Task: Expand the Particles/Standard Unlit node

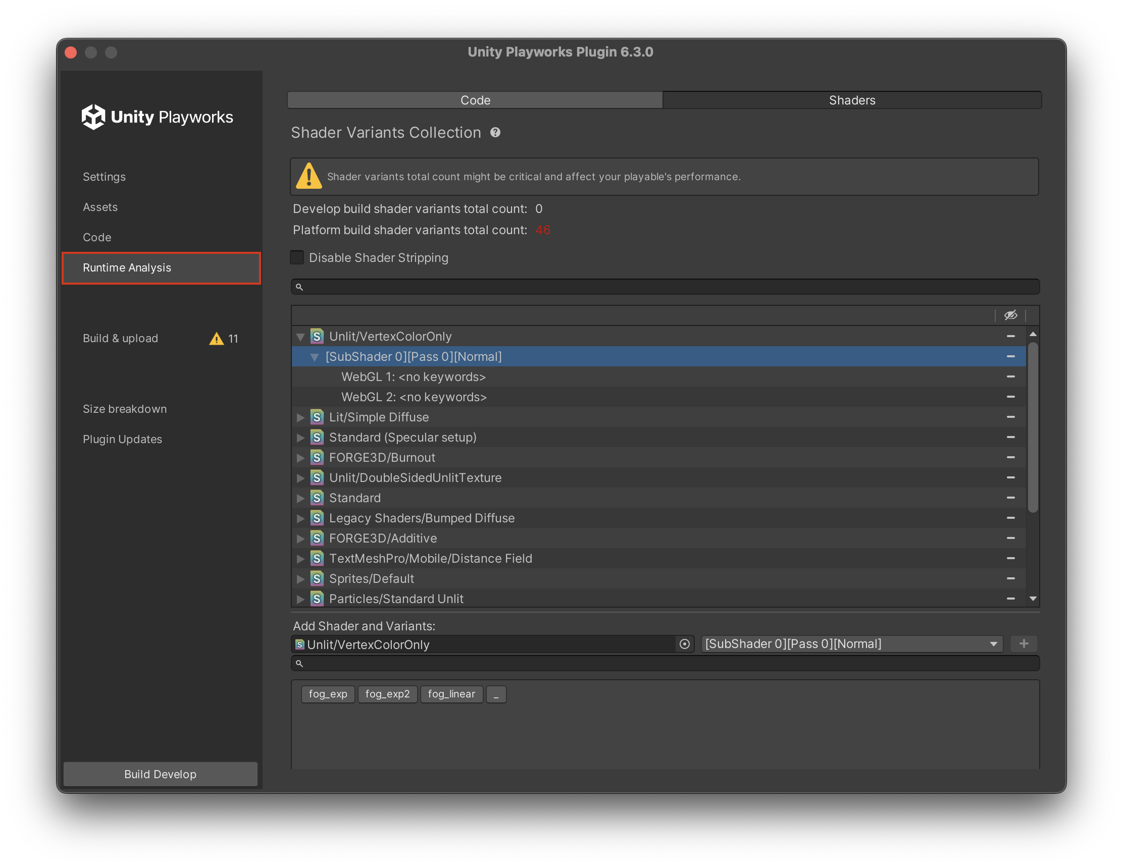Action: (x=300, y=599)
